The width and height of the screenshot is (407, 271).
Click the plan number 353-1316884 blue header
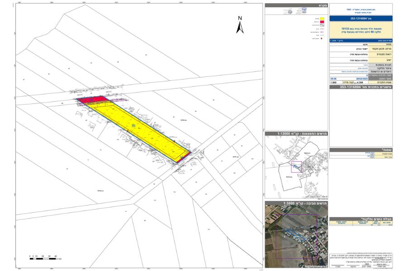tap(361, 19)
